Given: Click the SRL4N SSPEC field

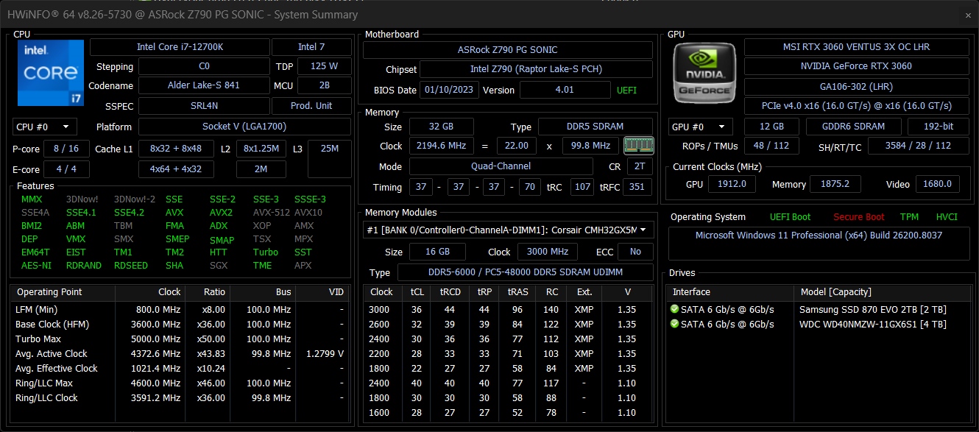Looking at the screenshot, I should pos(204,106).
